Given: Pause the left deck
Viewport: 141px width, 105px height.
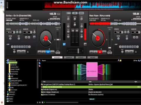Looking at the screenshot, I should click(x=44, y=52).
